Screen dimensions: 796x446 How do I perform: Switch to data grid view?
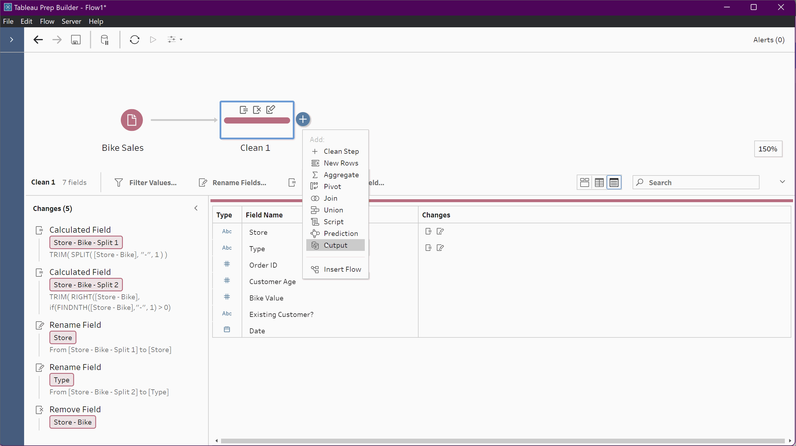tap(599, 182)
